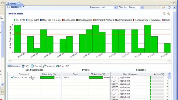
Task: Select the ON CPU event row
Action: point(86,77)
